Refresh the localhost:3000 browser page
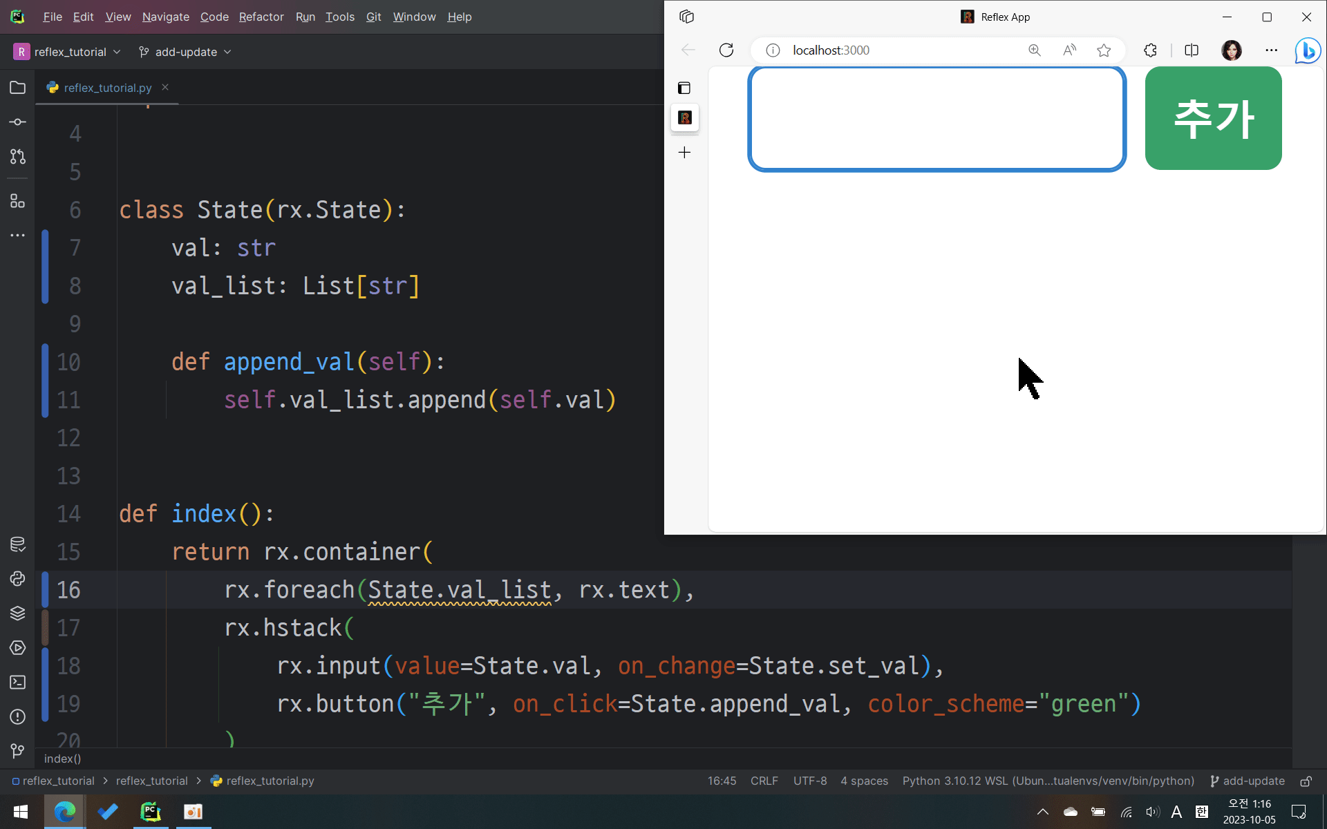The height and width of the screenshot is (829, 1327). [726, 50]
